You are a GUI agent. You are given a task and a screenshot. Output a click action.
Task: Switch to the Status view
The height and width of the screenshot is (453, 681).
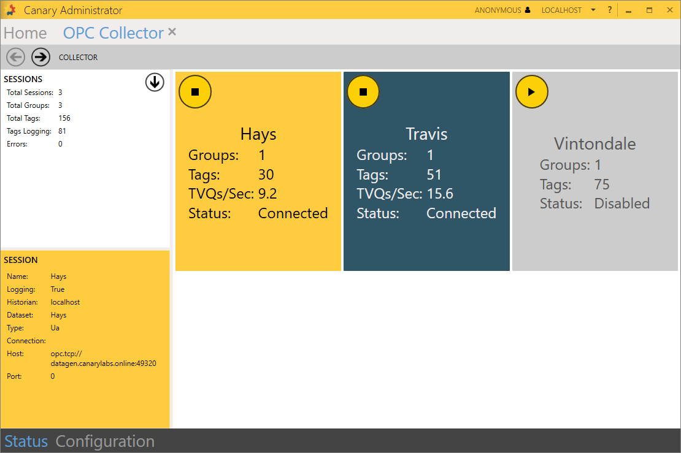[x=26, y=441]
